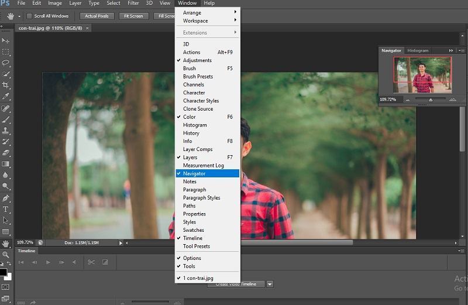Click the Navigator zoom slider handle

[x=431, y=100]
